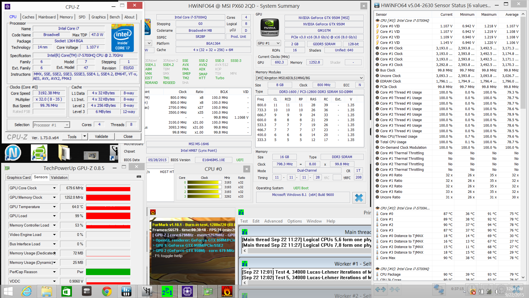This screenshot has height=298, width=529.
Task: Open the Prime95 taskbar icon
Action: (x=167, y=291)
